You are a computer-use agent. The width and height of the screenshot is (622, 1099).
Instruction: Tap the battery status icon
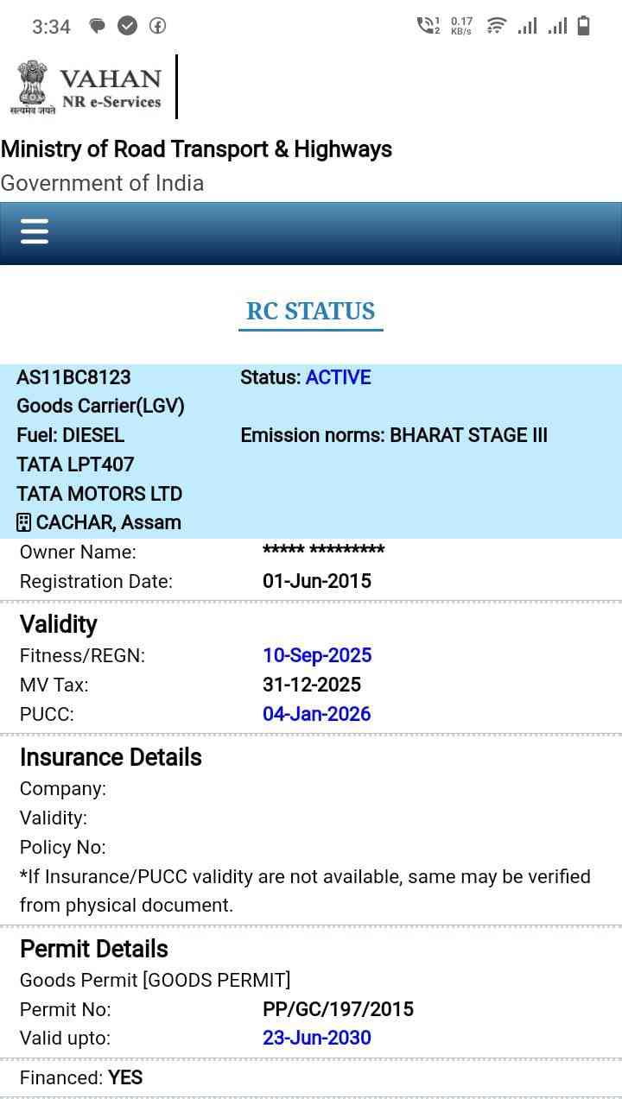(x=584, y=26)
